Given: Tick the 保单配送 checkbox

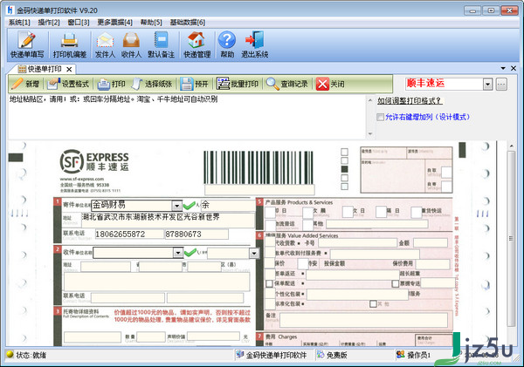Looking at the screenshot, I should click(x=269, y=283).
